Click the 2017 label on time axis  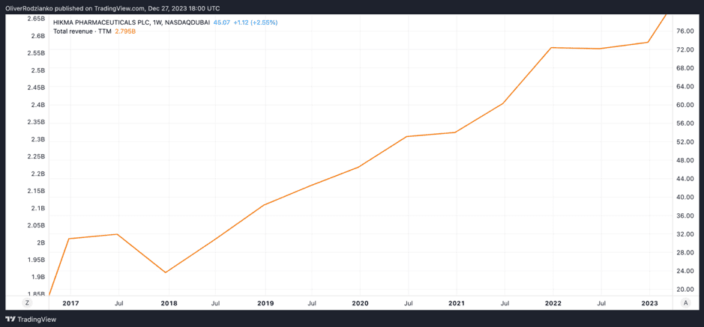click(x=70, y=303)
